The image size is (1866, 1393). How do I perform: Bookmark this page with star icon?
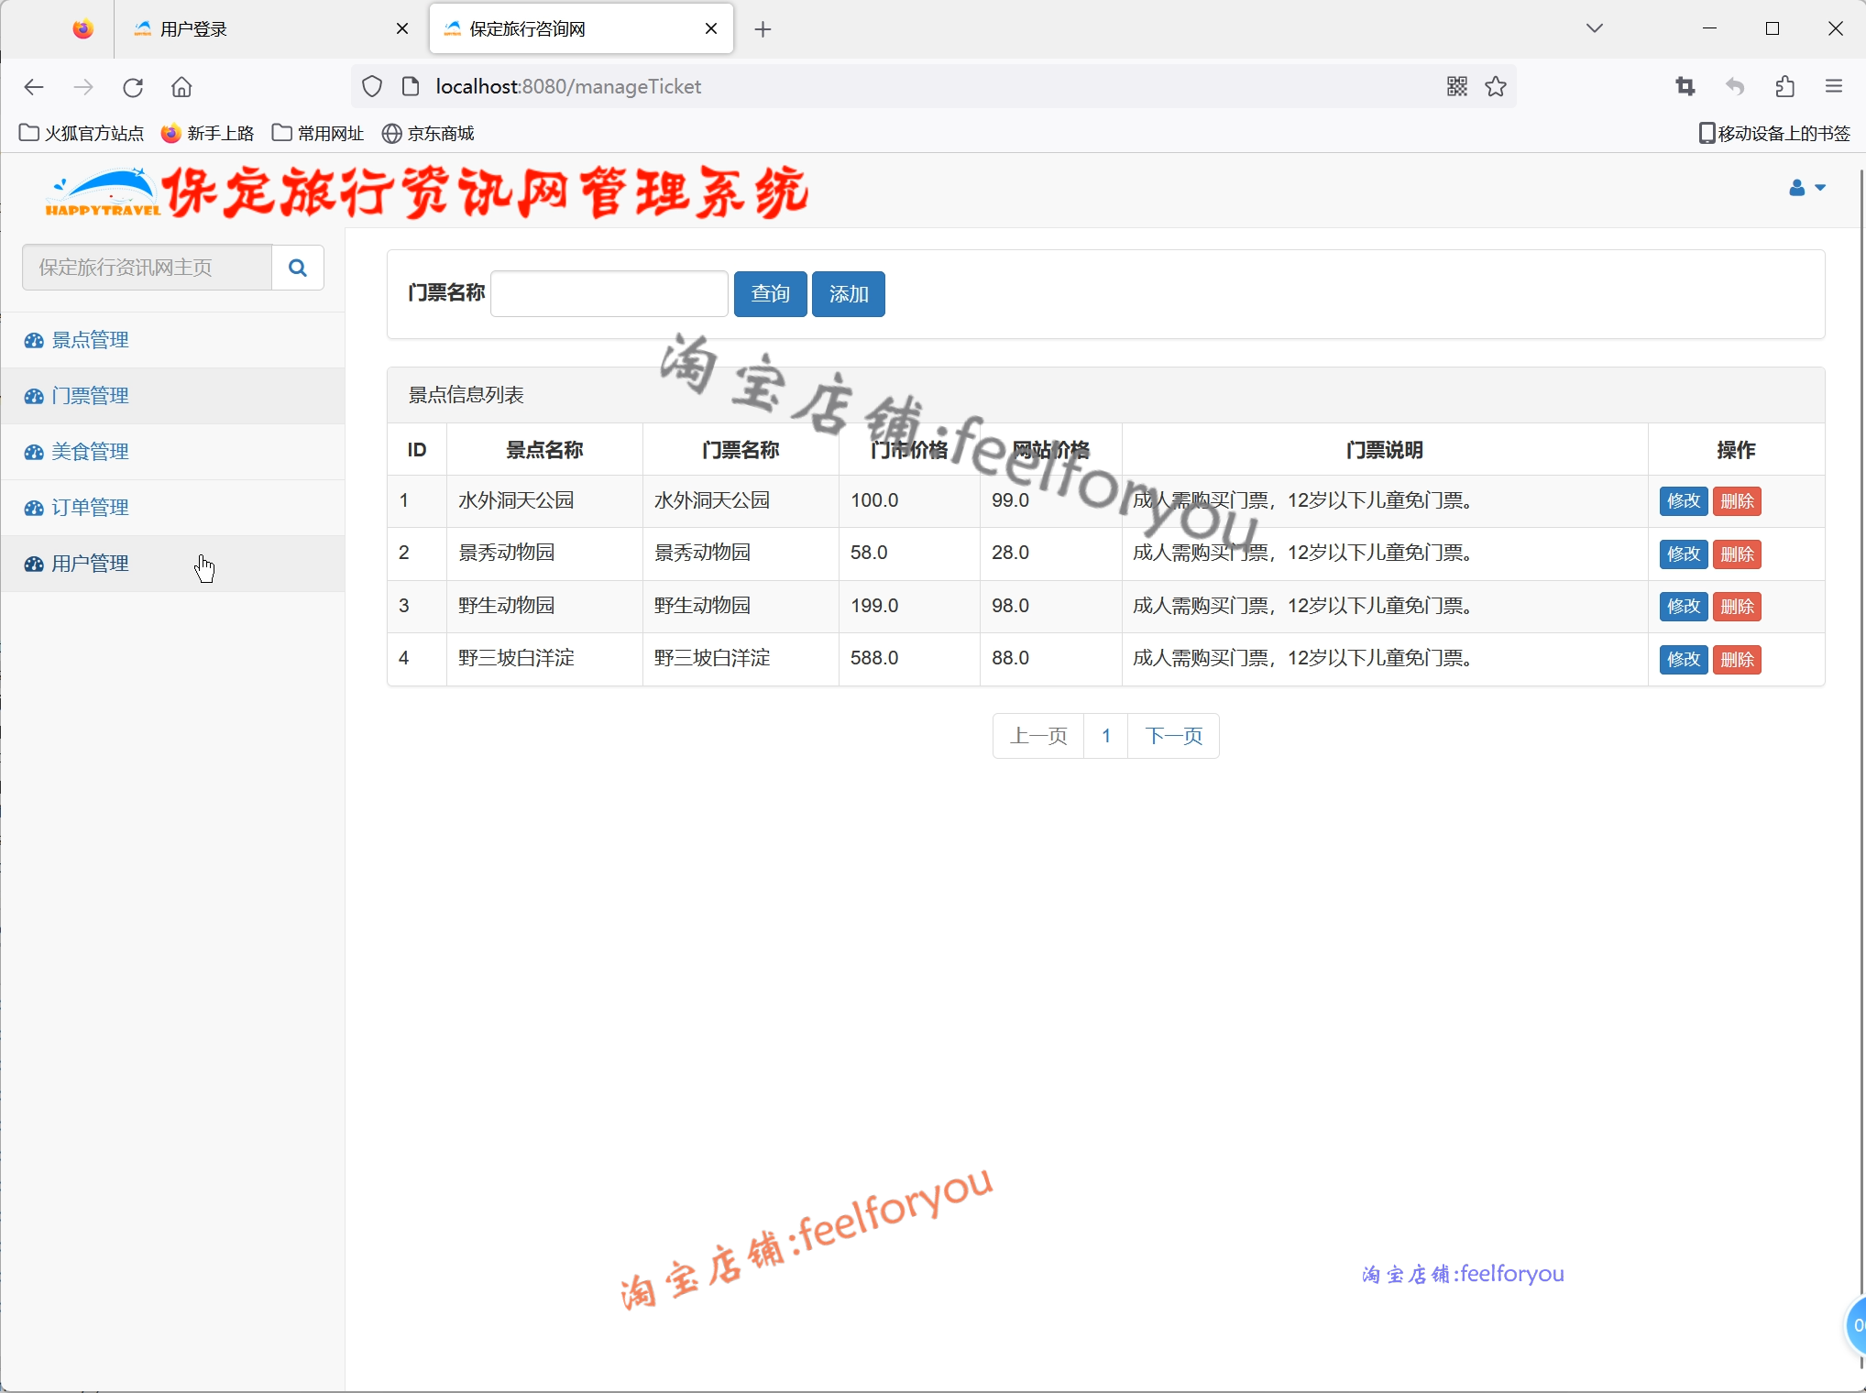(x=1496, y=86)
